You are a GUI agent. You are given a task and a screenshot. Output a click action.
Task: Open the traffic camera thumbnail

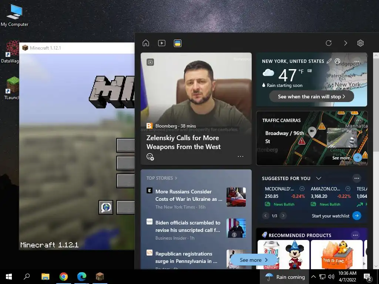tap(342, 138)
